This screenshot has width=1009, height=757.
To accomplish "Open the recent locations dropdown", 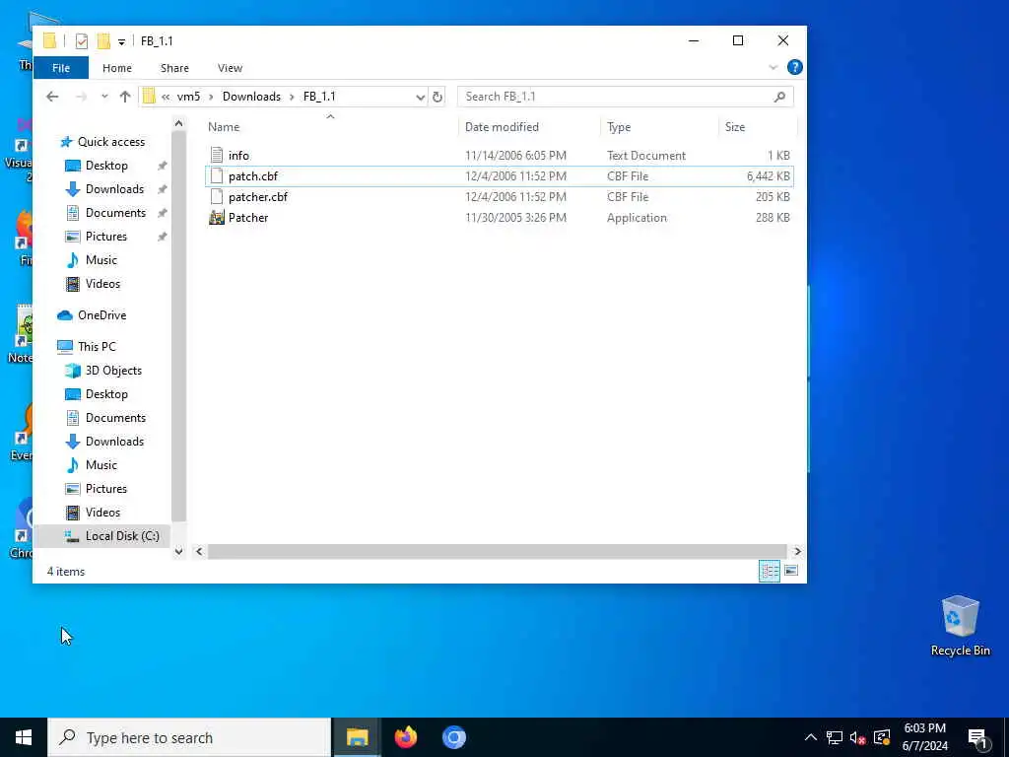I will (104, 97).
